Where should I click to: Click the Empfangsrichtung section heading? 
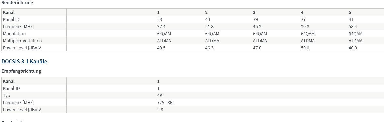(21, 71)
